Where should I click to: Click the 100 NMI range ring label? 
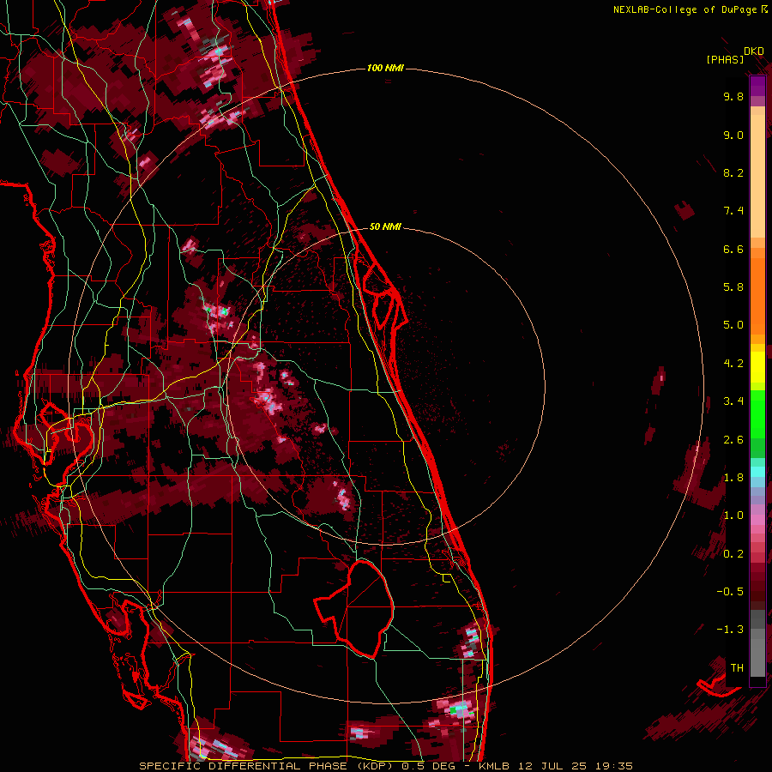coord(385,68)
